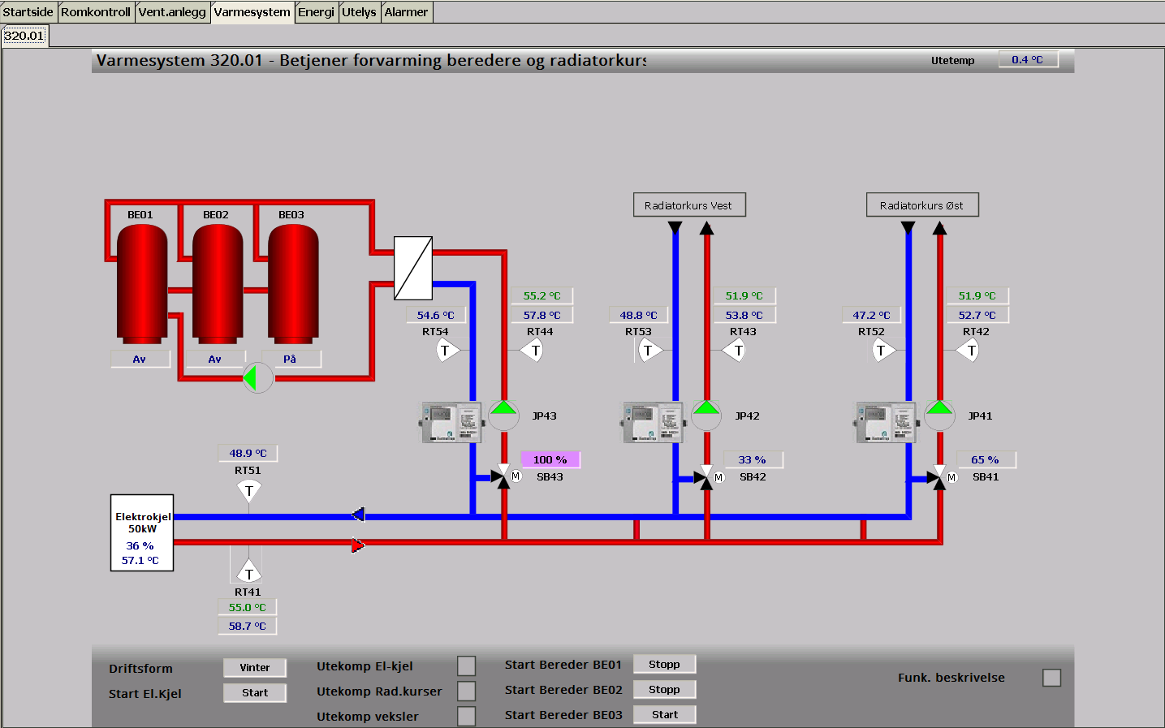Click the Elektrokjel 50kW box
This screenshot has width=1165, height=728.
pyautogui.click(x=142, y=532)
